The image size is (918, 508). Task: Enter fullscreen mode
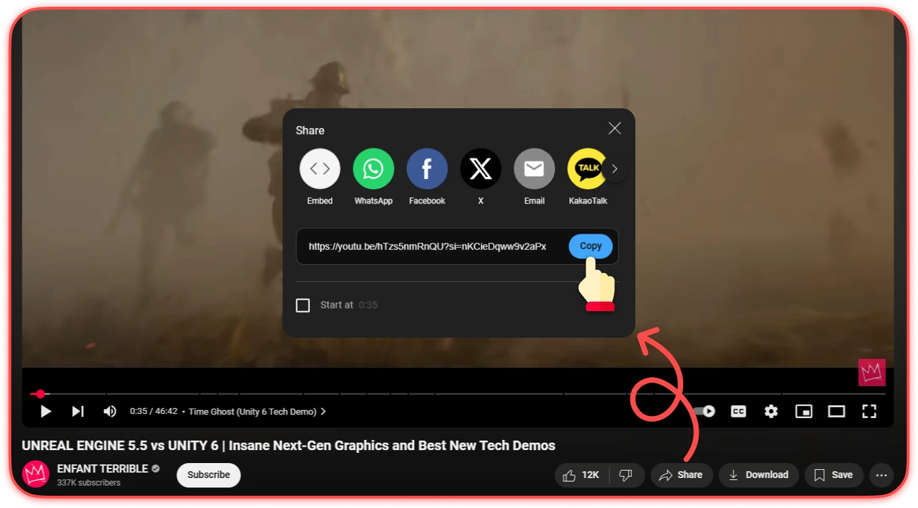point(869,411)
